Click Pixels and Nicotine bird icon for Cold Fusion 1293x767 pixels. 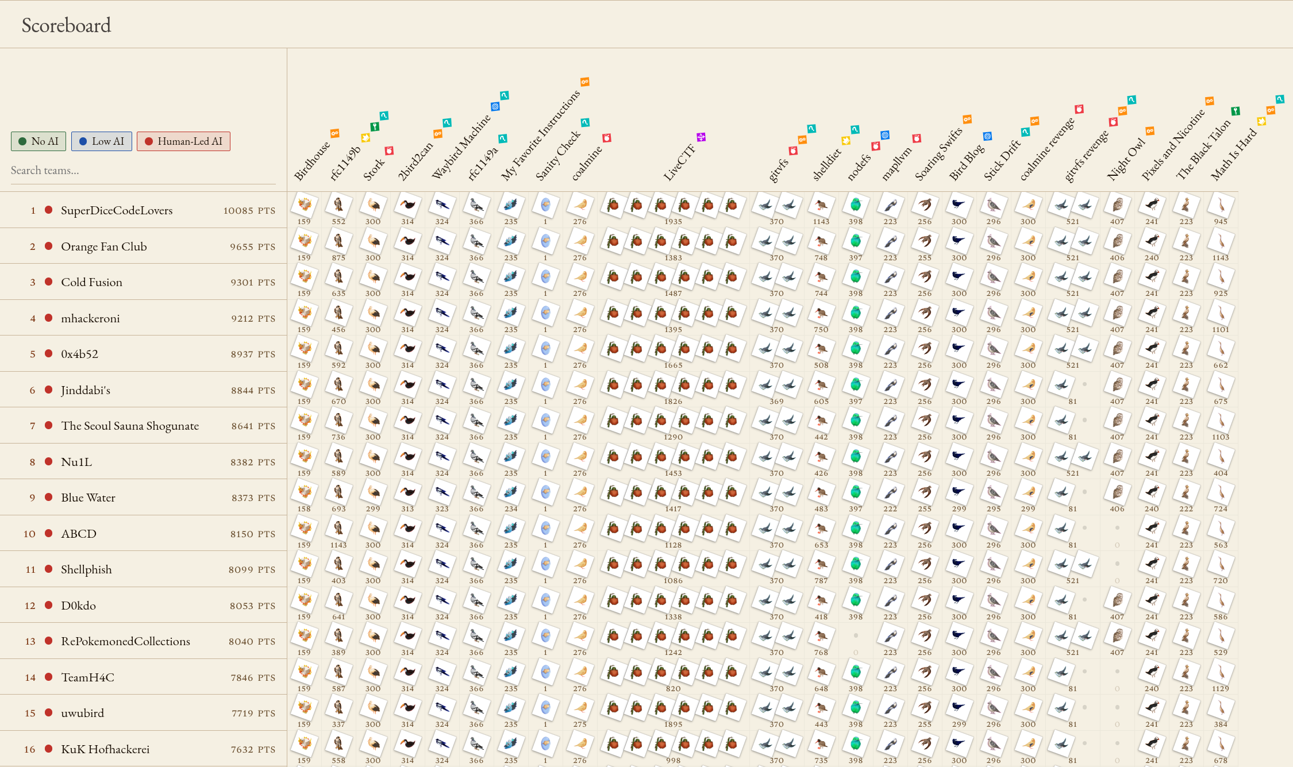(x=1152, y=277)
